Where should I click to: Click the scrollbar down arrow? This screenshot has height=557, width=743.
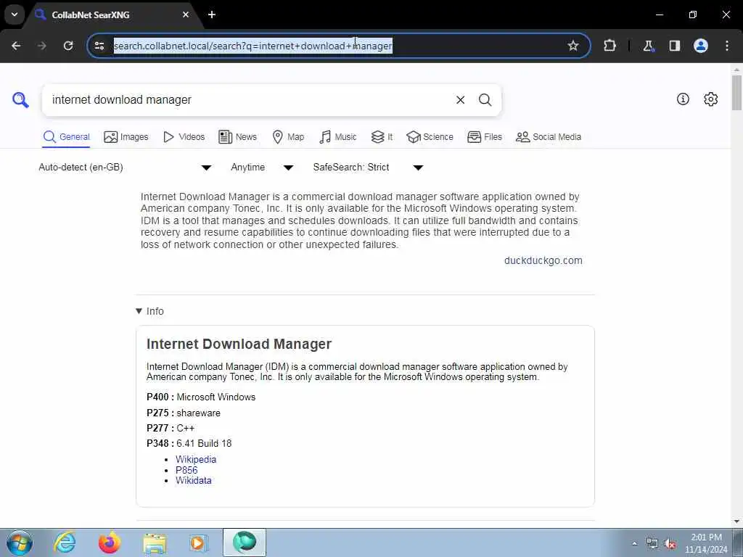point(736,521)
